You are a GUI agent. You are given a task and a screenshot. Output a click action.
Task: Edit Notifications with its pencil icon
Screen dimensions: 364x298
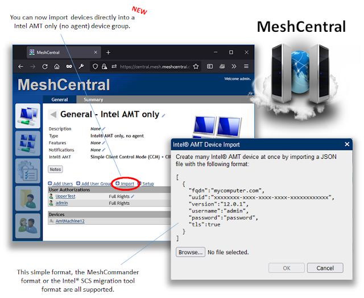pos(104,150)
